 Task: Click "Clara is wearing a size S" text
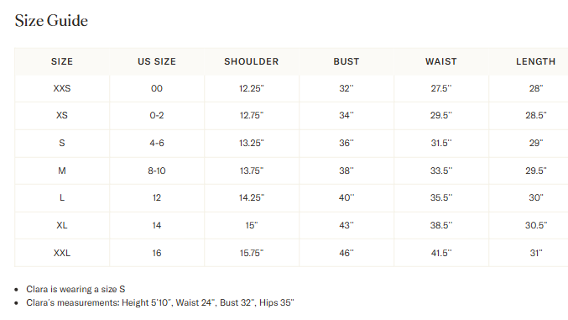coord(76,289)
